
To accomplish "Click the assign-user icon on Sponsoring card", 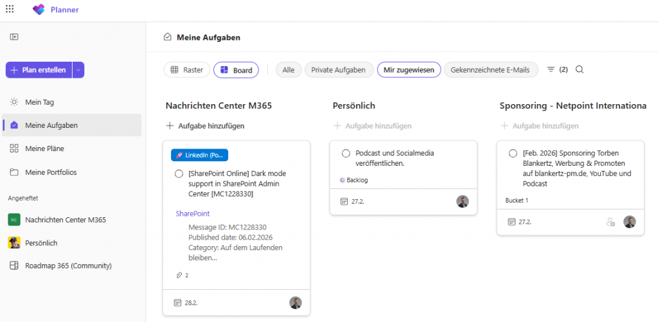I will pos(610,222).
